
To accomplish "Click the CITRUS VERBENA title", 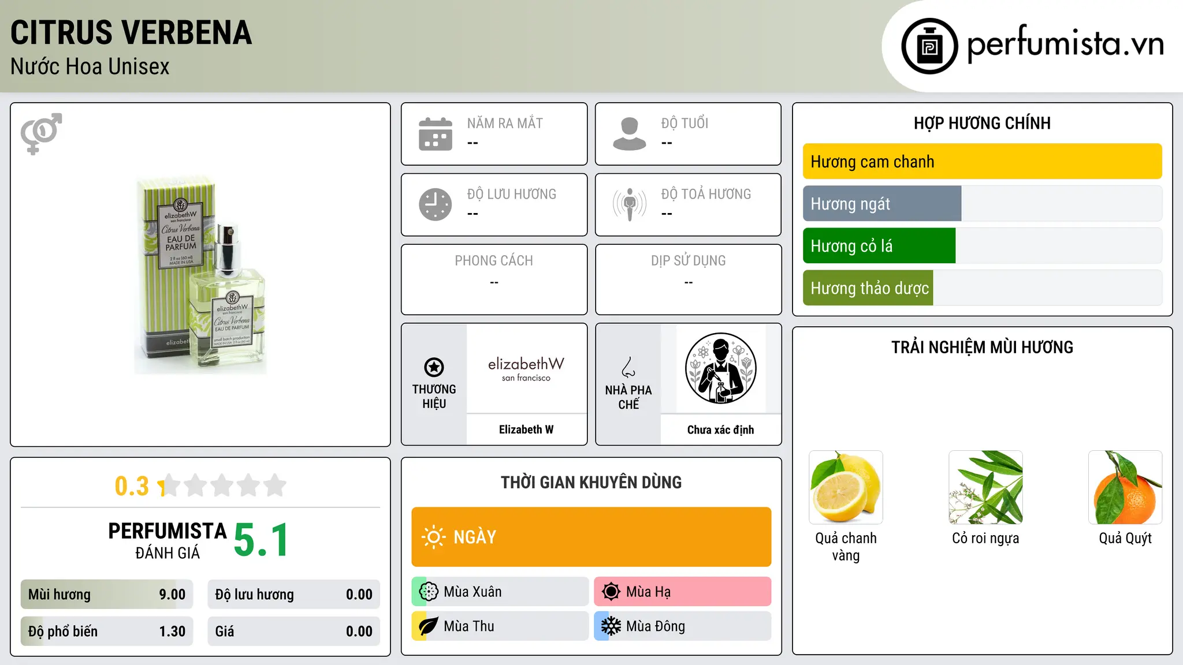I will [131, 32].
